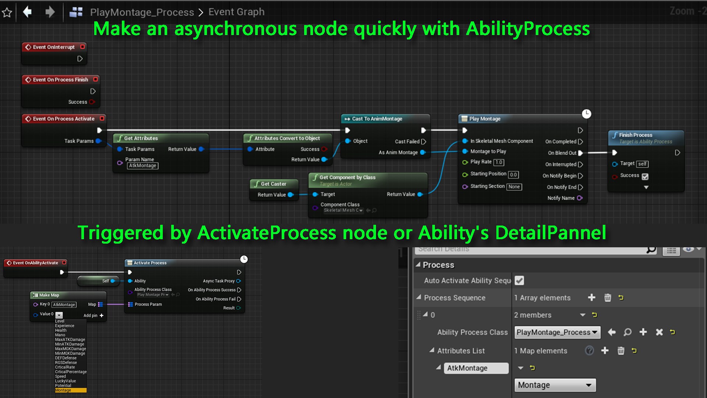Reset Attributes List using yellow revert arrow
707x398 pixels.
click(x=635, y=350)
